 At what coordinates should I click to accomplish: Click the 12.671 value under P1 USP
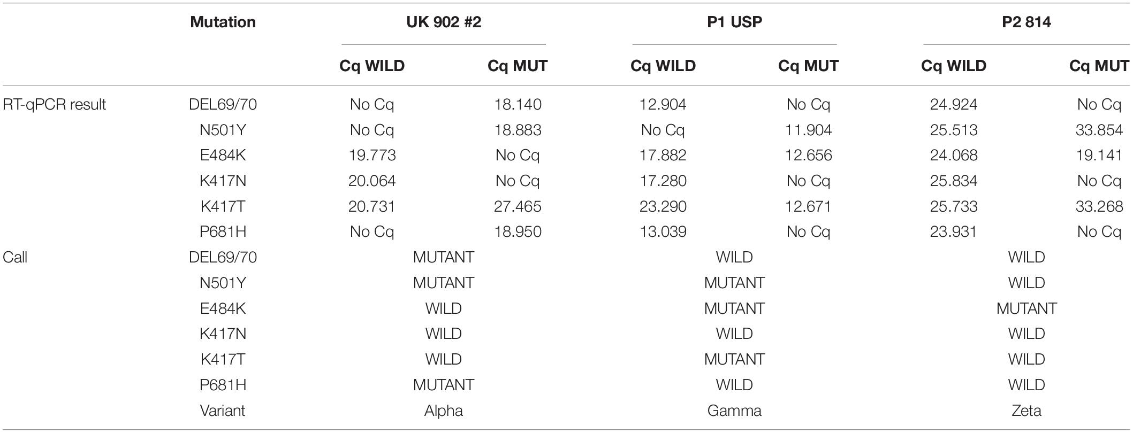pos(808,206)
